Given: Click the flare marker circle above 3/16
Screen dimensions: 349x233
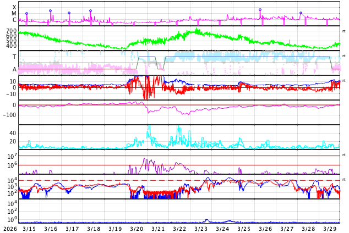Looking at the screenshot, I should click(50, 10).
